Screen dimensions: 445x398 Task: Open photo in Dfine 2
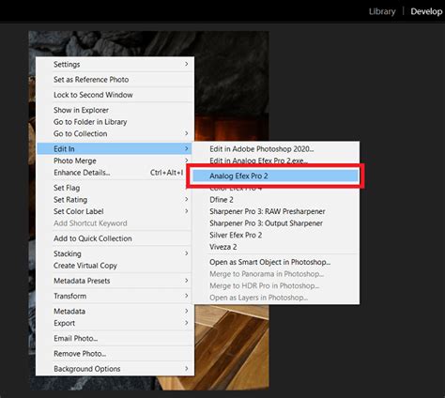tap(276, 200)
